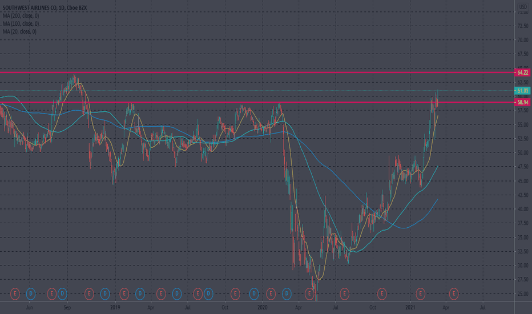Select the MA (100, close, 0) indicator legend
The width and height of the screenshot is (532, 314).
point(21,23)
